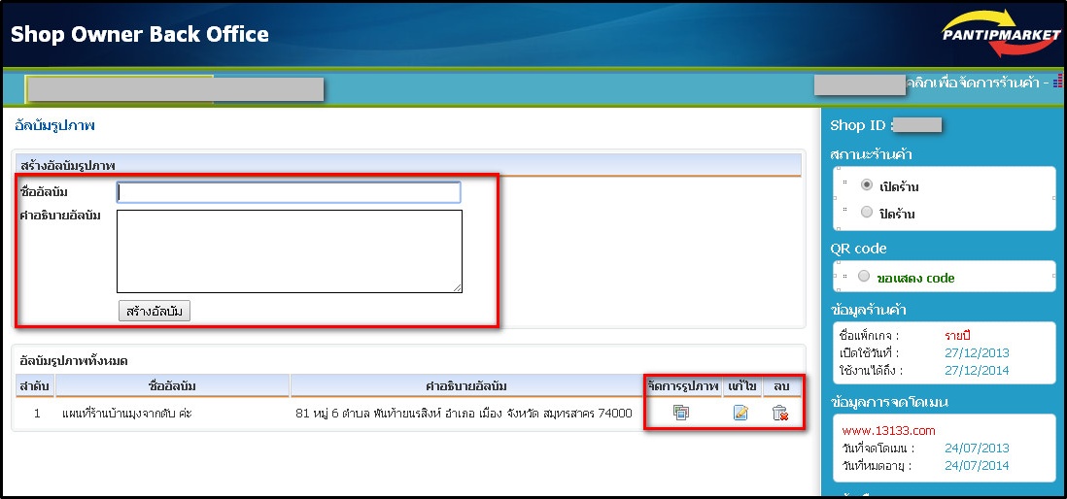Click the Shop Owner Back Office title
This screenshot has width=1067, height=499.
[140, 35]
